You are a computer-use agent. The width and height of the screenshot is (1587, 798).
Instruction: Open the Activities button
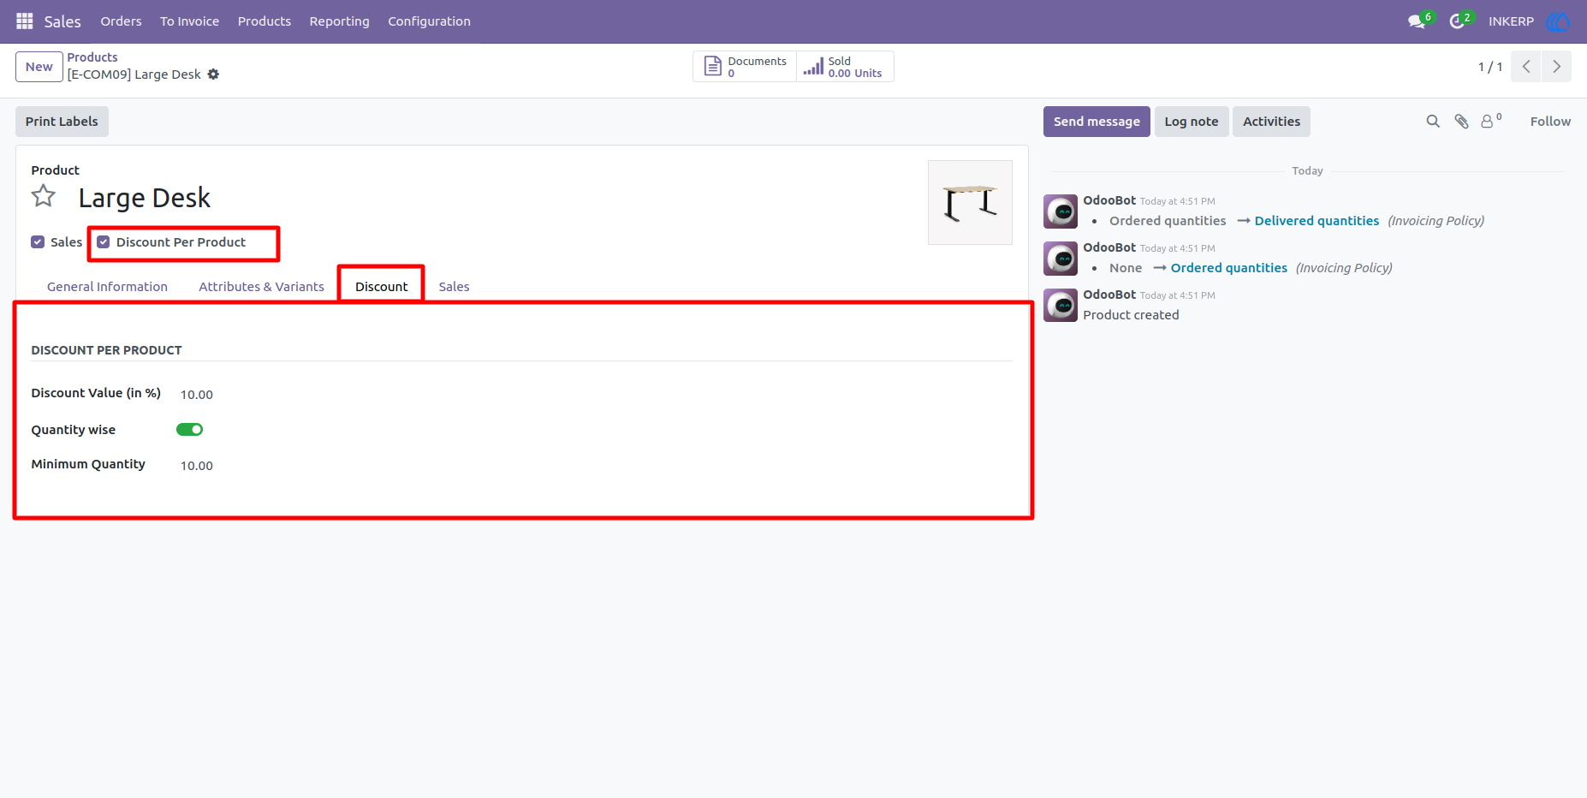click(1271, 122)
